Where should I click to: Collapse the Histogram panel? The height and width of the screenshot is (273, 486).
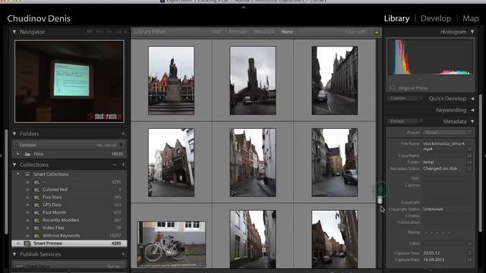pos(472,32)
